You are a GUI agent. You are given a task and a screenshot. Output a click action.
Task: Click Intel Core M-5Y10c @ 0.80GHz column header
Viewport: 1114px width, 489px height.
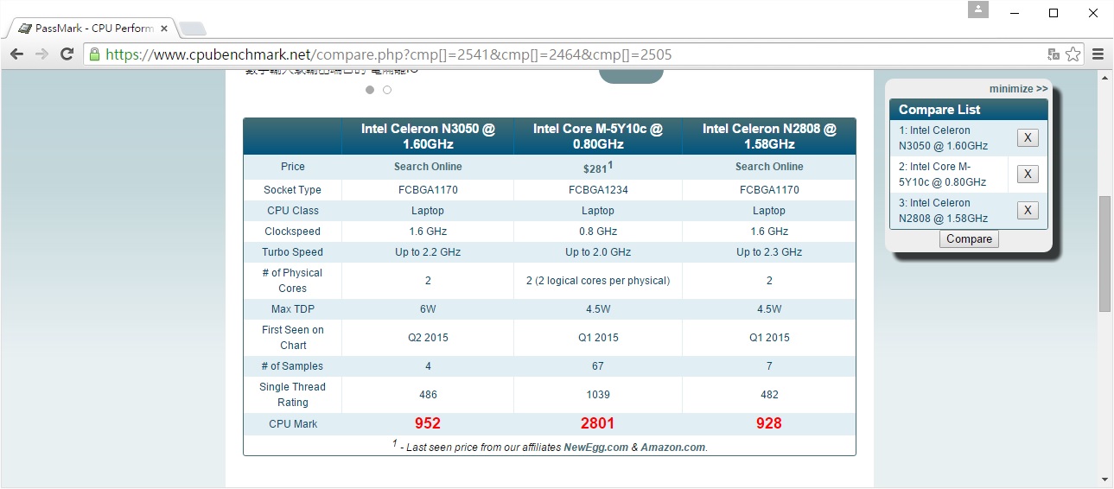tap(598, 137)
